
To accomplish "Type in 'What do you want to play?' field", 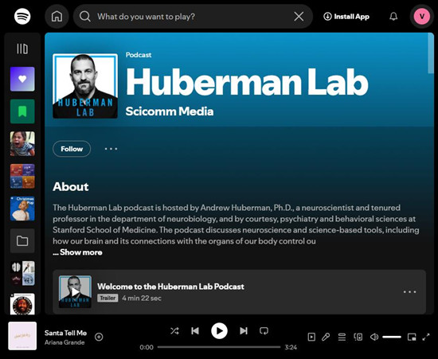I will [x=193, y=17].
